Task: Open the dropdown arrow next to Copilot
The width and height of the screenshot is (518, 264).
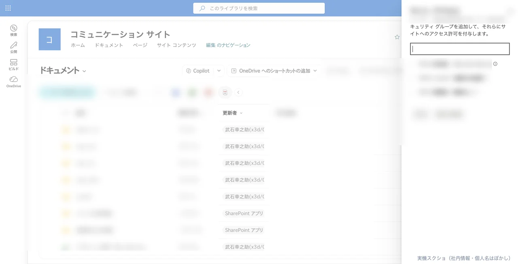Action: 219,71
